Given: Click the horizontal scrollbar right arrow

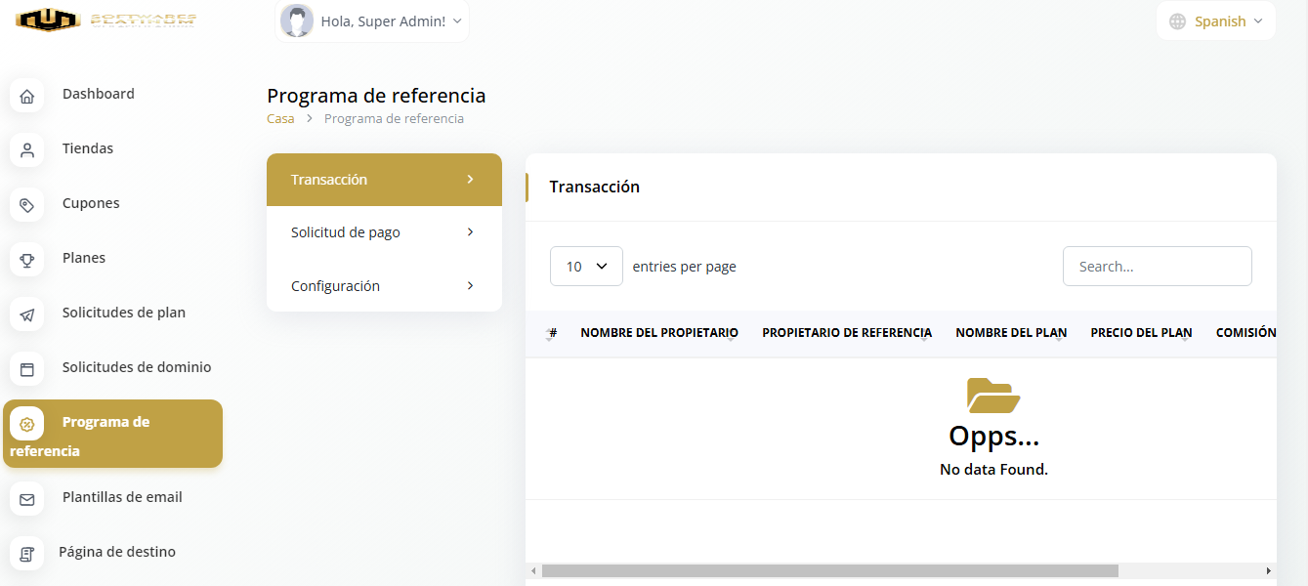Looking at the screenshot, I should coord(1268,570).
